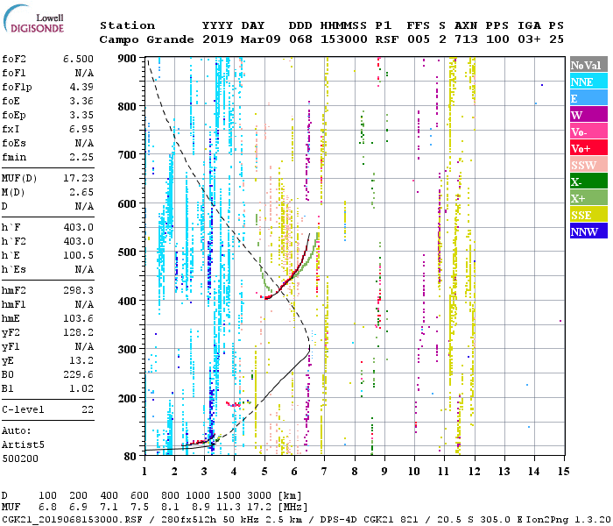
Task: Click the time value 153000
Action: point(343,39)
